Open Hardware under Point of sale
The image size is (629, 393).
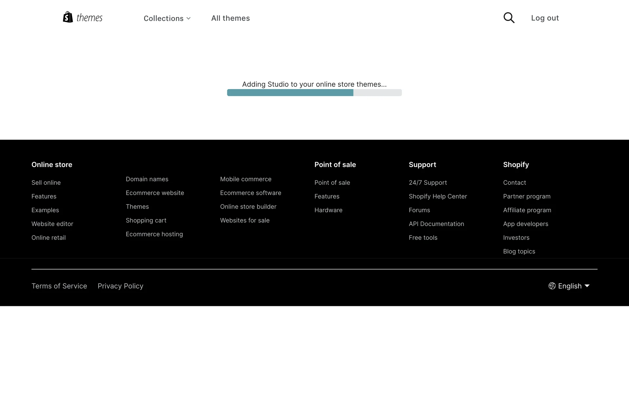pos(328,210)
